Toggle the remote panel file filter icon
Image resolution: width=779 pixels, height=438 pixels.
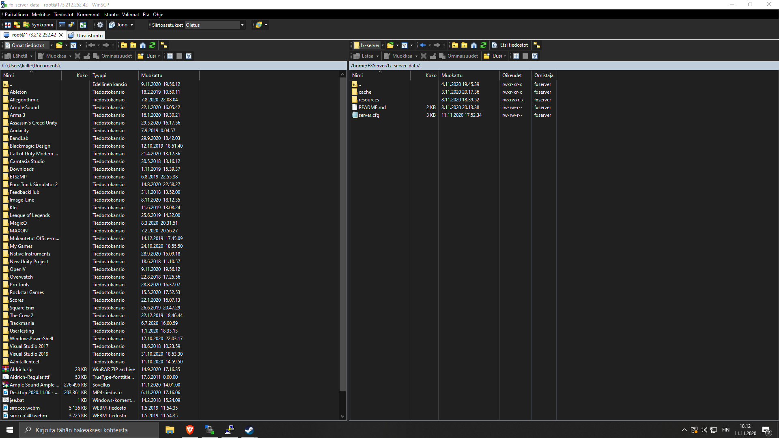(405, 45)
